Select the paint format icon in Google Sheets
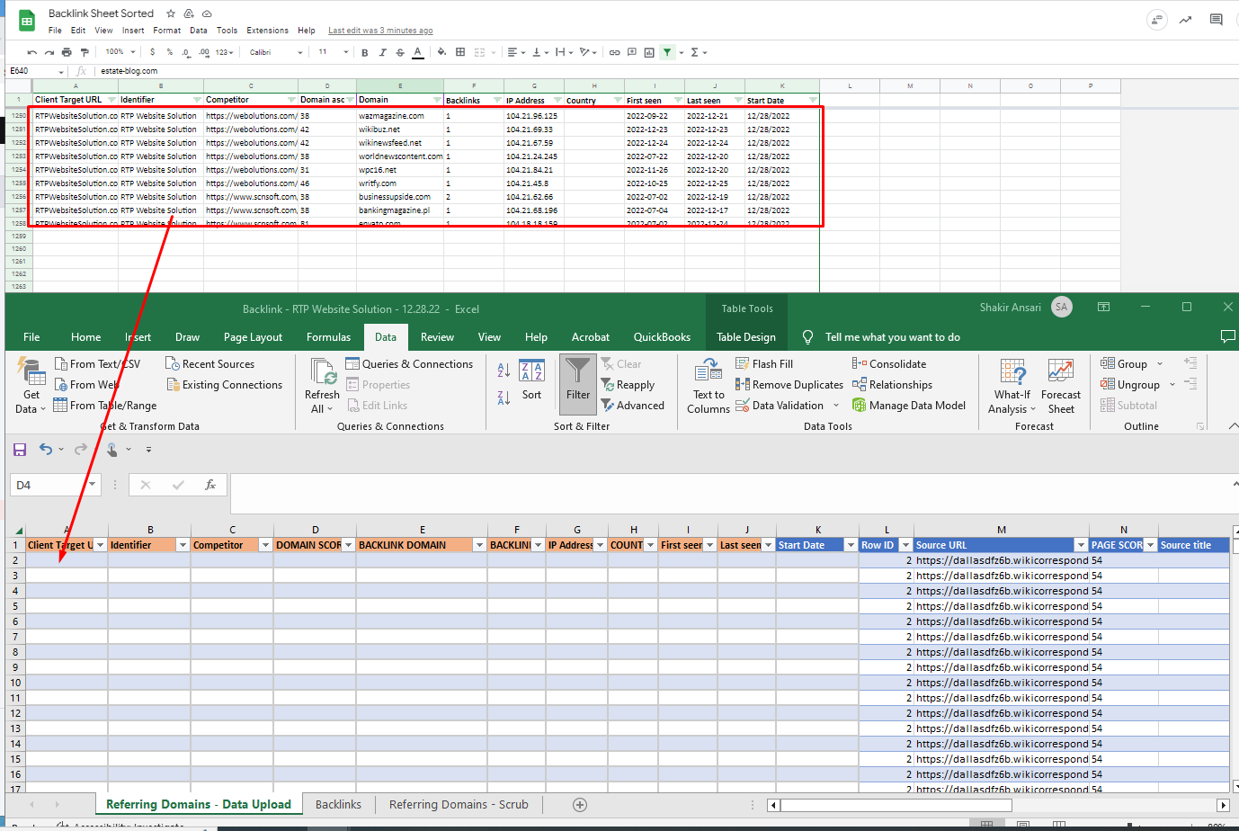Image resolution: width=1239 pixels, height=831 pixels. point(85,52)
